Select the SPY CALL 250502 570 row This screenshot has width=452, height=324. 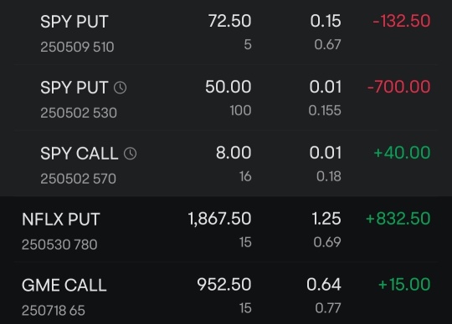[226, 164]
